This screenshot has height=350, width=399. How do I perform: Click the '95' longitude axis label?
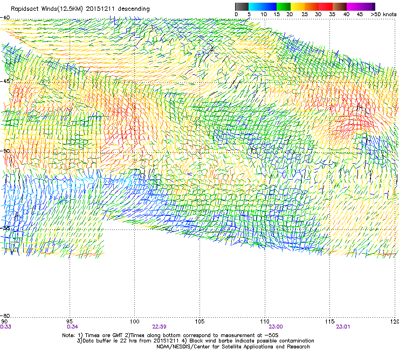click(70, 322)
